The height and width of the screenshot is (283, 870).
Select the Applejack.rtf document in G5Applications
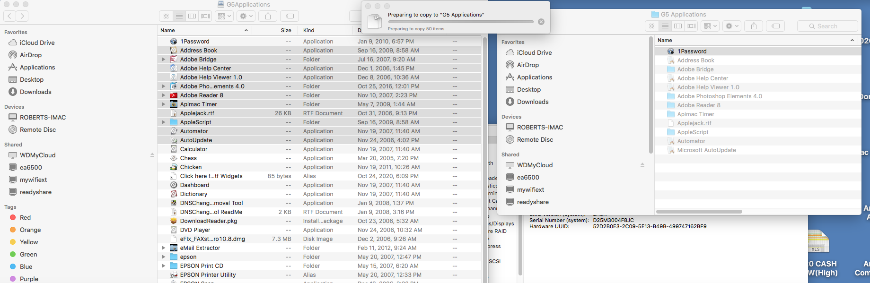coord(197,113)
